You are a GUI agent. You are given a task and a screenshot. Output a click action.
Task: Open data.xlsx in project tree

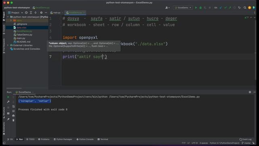(21, 28)
